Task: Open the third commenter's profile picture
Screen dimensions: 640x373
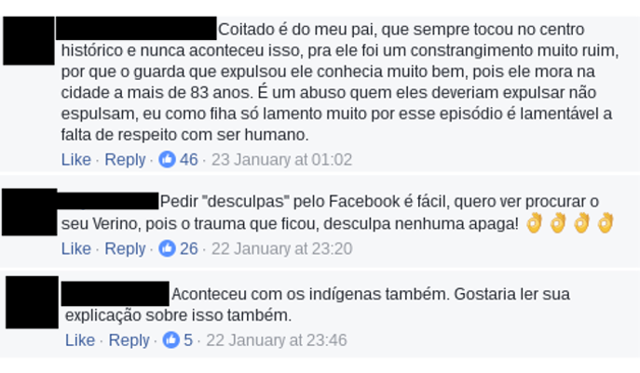Action: tap(33, 302)
